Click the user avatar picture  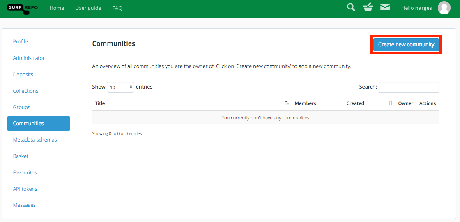[x=444, y=8]
